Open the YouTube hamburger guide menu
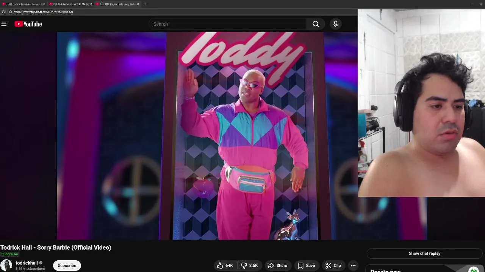Image resolution: width=485 pixels, height=272 pixels. [x=4, y=24]
